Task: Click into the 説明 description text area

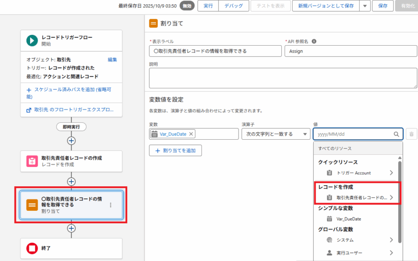Action: pyautogui.click(x=283, y=78)
